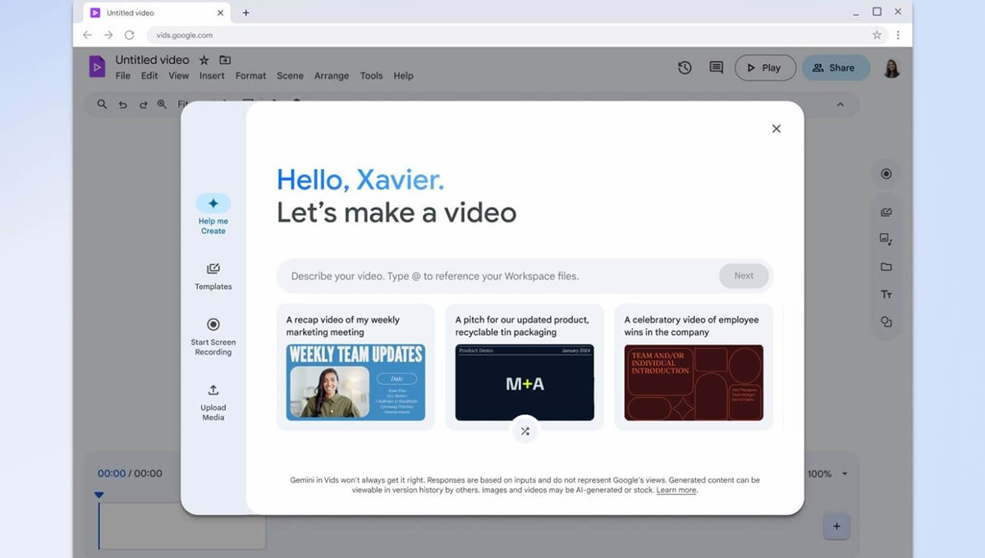This screenshot has width=985, height=558.
Task: Open the Arrange menu
Action: tap(332, 75)
